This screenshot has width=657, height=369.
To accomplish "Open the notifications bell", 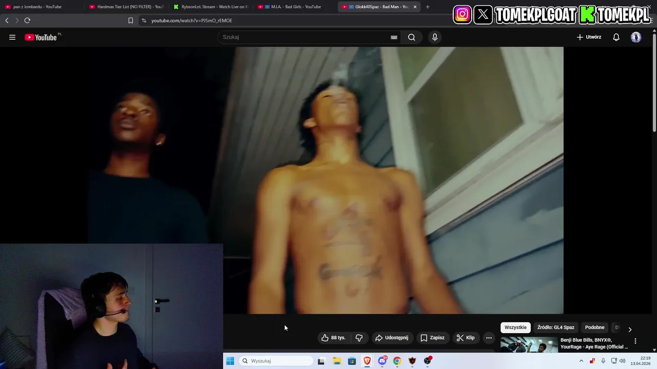I will pyautogui.click(x=616, y=37).
